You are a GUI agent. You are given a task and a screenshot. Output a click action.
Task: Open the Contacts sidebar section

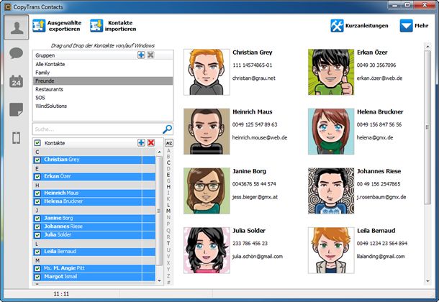(x=17, y=27)
